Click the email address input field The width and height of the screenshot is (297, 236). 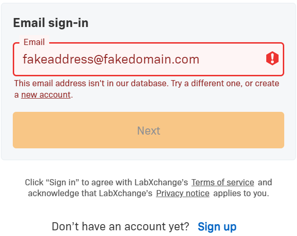(x=142, y=59)
